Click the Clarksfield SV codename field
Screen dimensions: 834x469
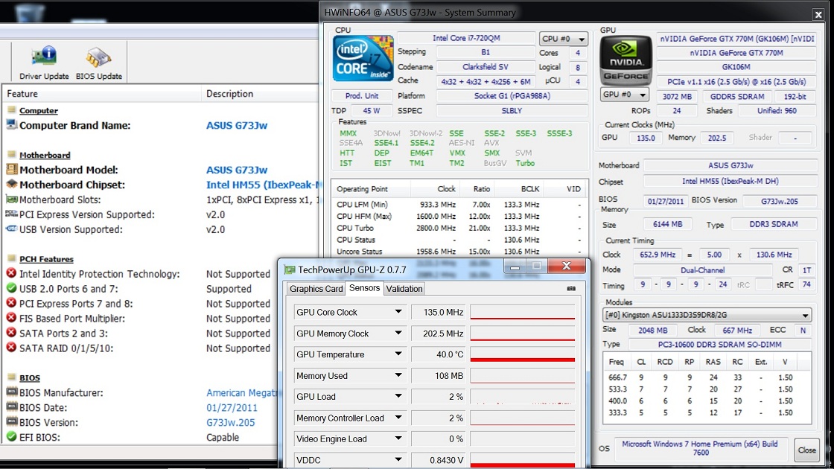tap(485, 67)
